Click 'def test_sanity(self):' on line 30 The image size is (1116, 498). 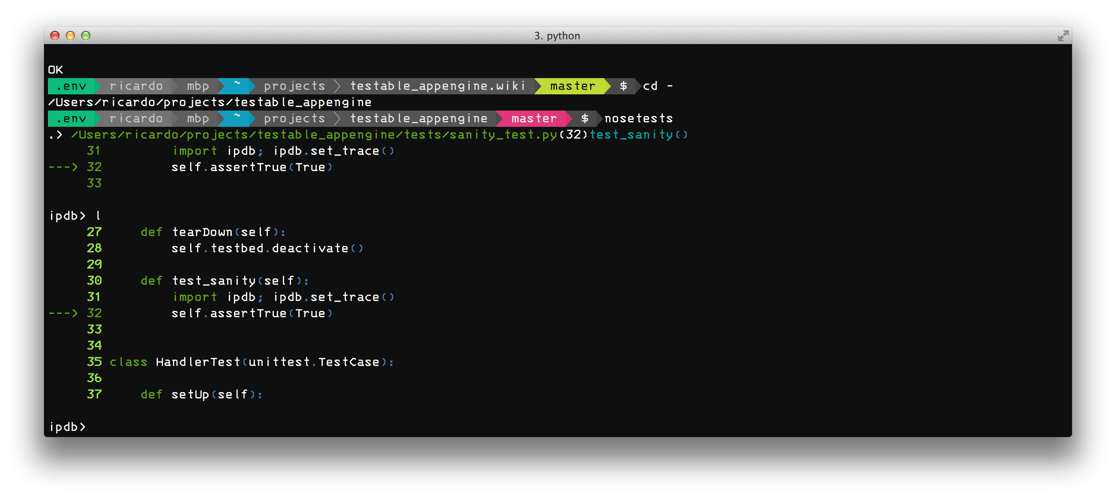coord(225,281)
